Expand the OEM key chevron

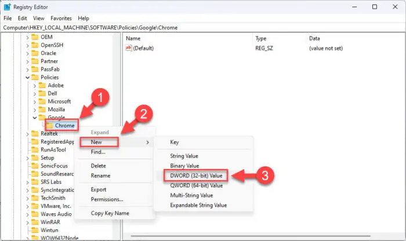point(27,37)
